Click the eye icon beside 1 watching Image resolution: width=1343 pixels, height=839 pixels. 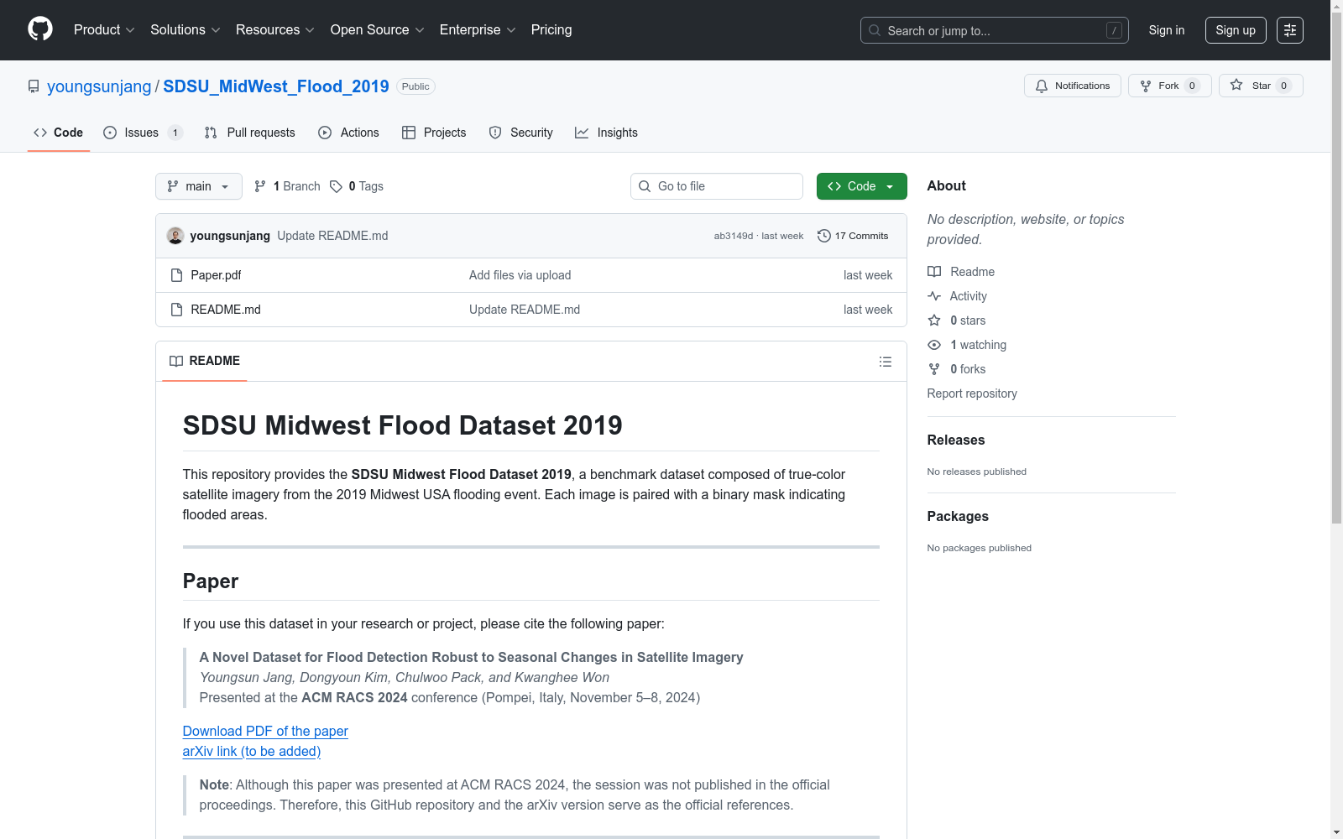(x=934, y=345)
